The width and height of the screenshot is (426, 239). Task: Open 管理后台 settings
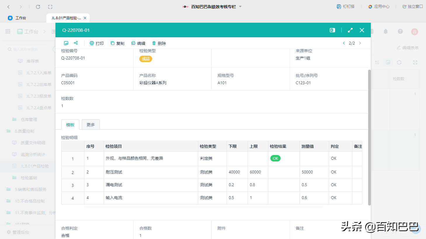[x=18, y=232]
